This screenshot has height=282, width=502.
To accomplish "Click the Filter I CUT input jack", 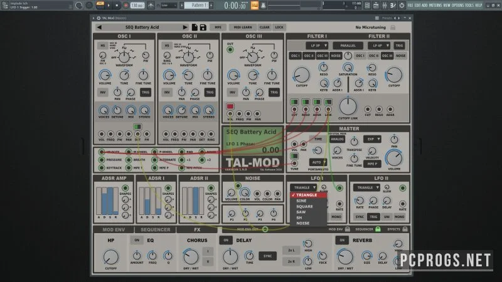I will click(294, 110).
